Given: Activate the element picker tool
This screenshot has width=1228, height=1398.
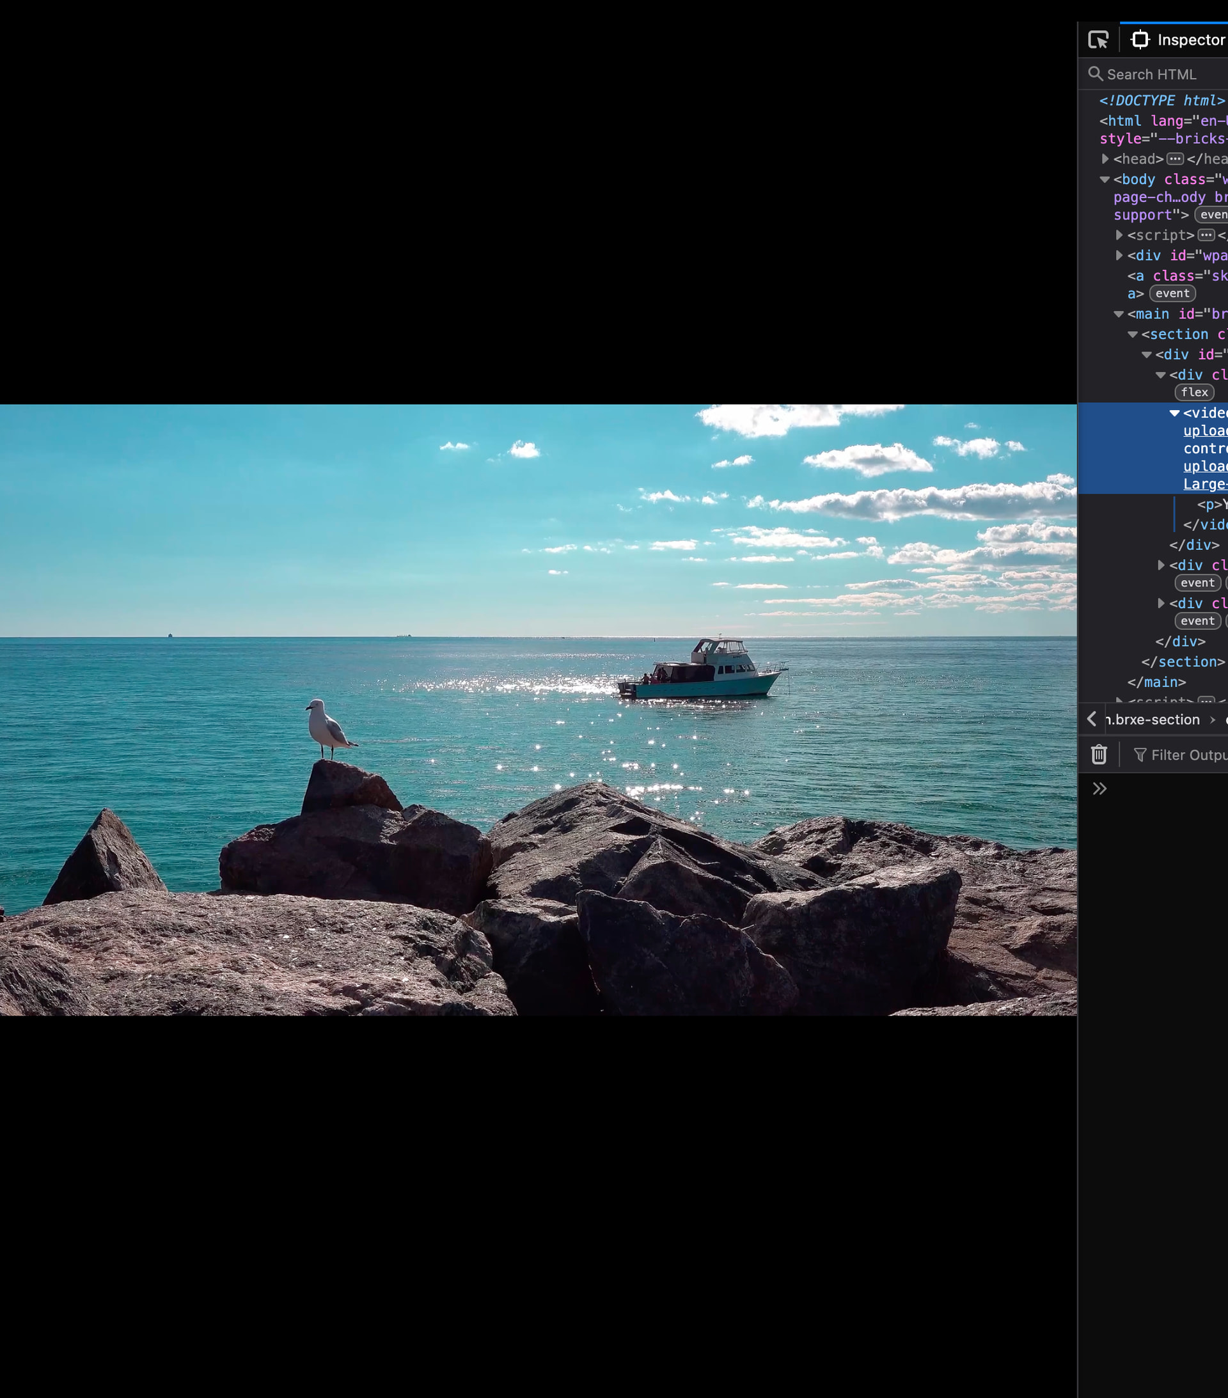Looking at the screenshot, I should [x=1098, y=40].
